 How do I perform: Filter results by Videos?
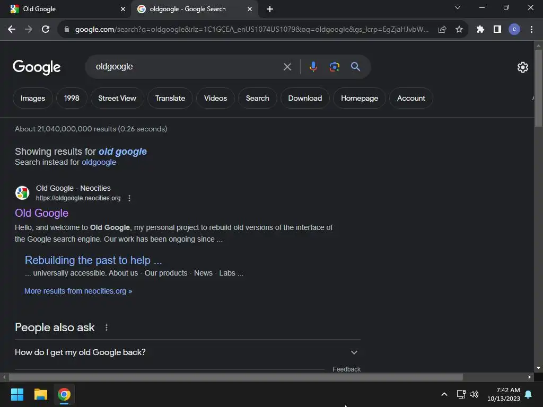click(215, 98)
